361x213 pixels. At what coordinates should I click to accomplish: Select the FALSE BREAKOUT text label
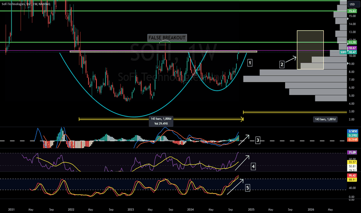pos(167,38)
